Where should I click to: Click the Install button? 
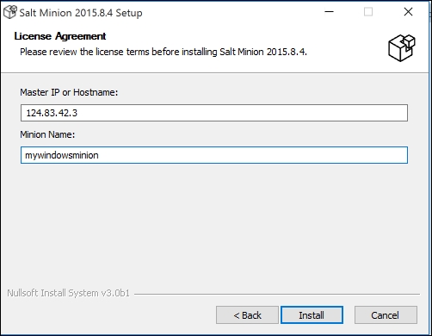312,315
